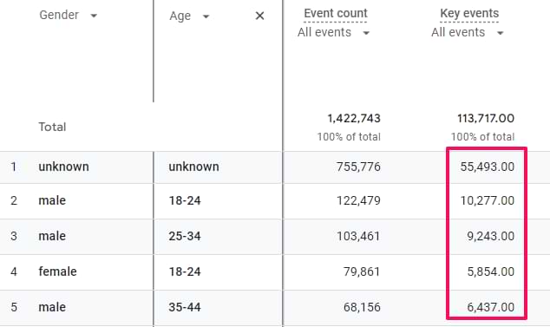Remove the Age secondary dimension via X
Image resolution: width=550 pixels, height=327 pixels.
(259, 16)
